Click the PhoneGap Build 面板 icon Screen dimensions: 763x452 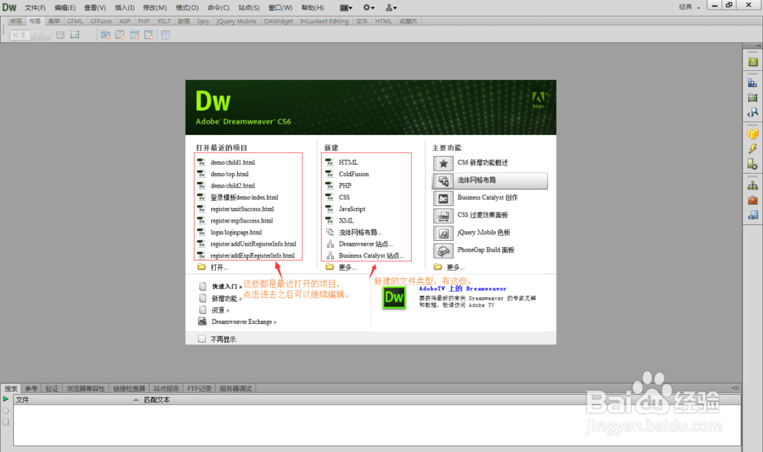point(443,251)
